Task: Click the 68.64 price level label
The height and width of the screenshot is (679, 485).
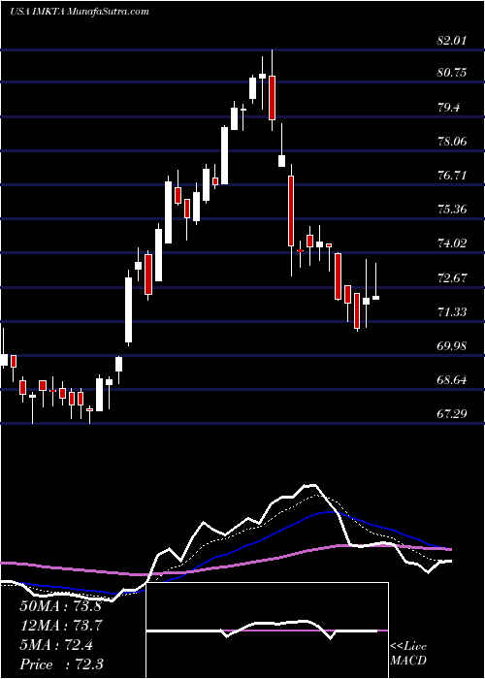Action: (x=452, y=380)
